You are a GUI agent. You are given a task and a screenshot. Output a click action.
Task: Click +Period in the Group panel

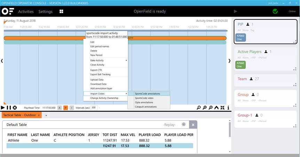pyautogui.click(x=262, y=101)
